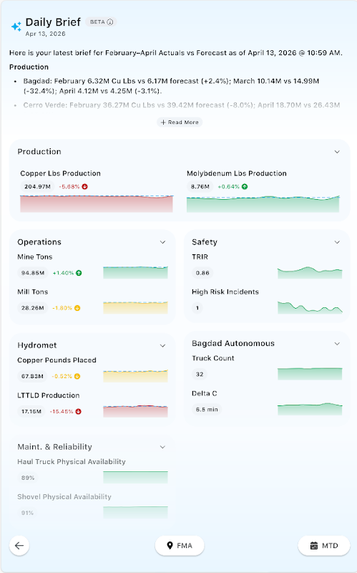Image resolution: width=357 pixels, height=573 pixels.
Task: Collapse the Operations section chevron
Action: pyautogui.click(x=163, y=242)
